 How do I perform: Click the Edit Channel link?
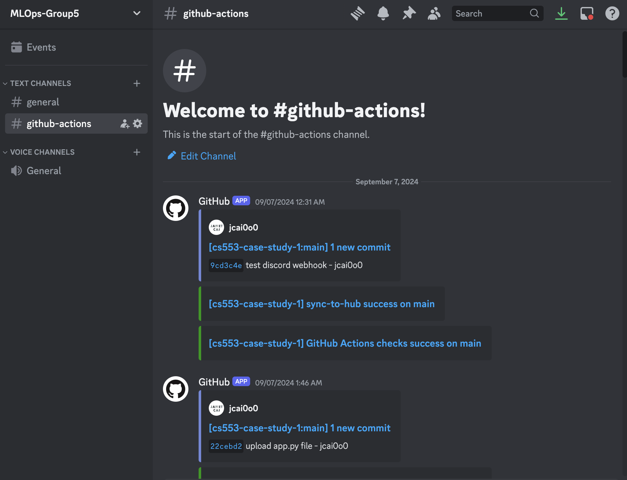[x=208, y=156]
